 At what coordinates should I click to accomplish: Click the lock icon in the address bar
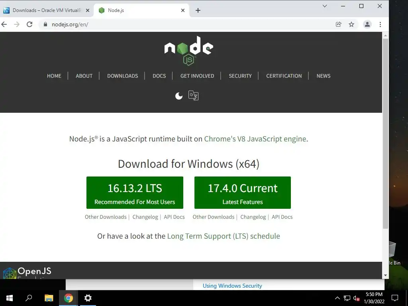45,24
